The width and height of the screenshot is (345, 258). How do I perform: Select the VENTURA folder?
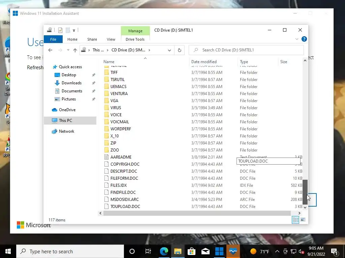(x=119, y=93)
